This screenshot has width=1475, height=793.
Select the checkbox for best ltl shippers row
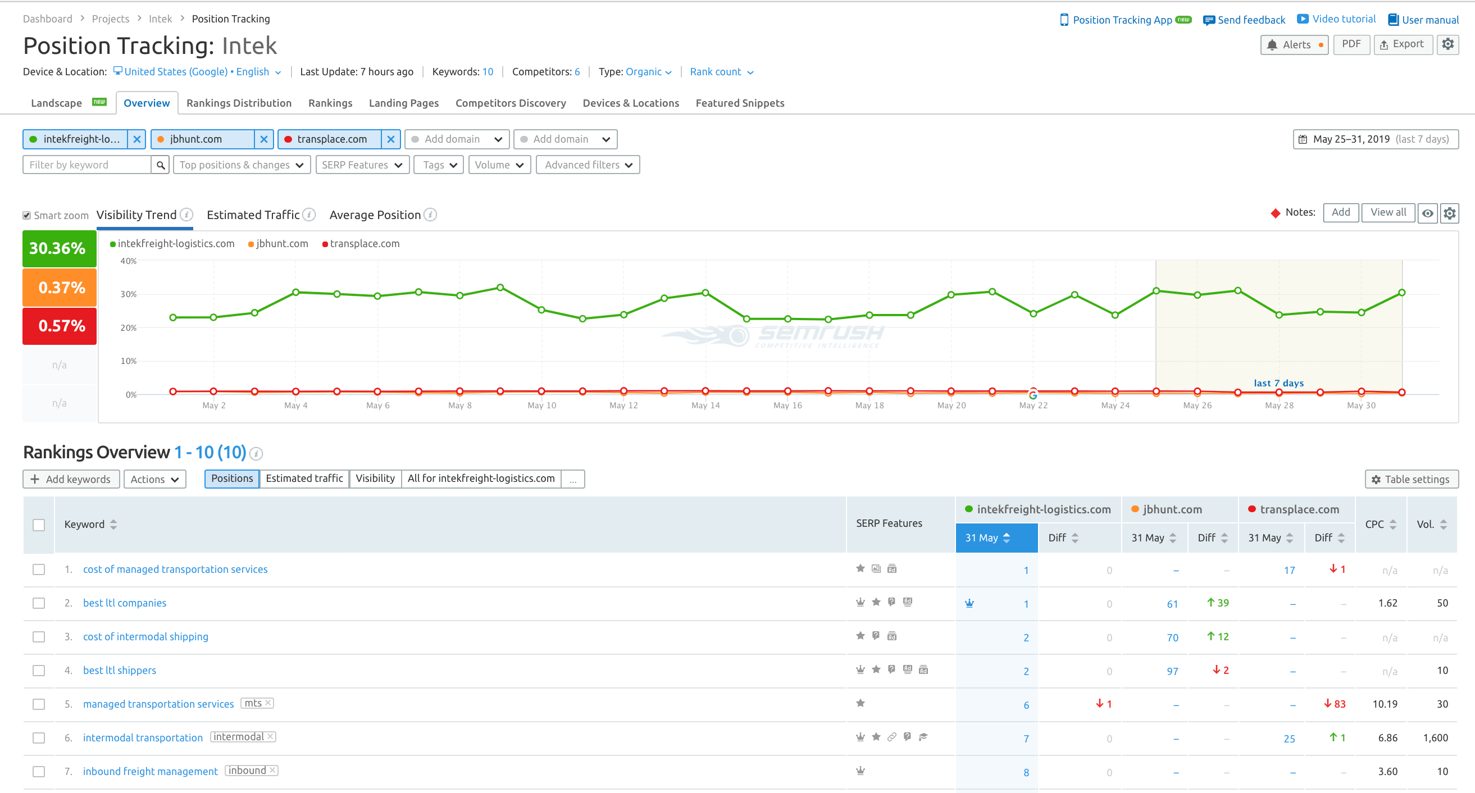(38, 671)
